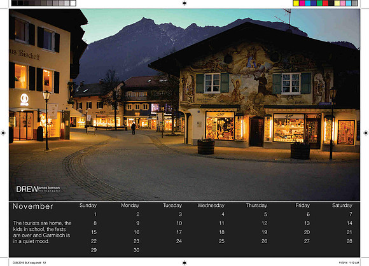Click the Bischoff sign on the building
Viewport: 369px width, 266px height.
click(25, 55)
